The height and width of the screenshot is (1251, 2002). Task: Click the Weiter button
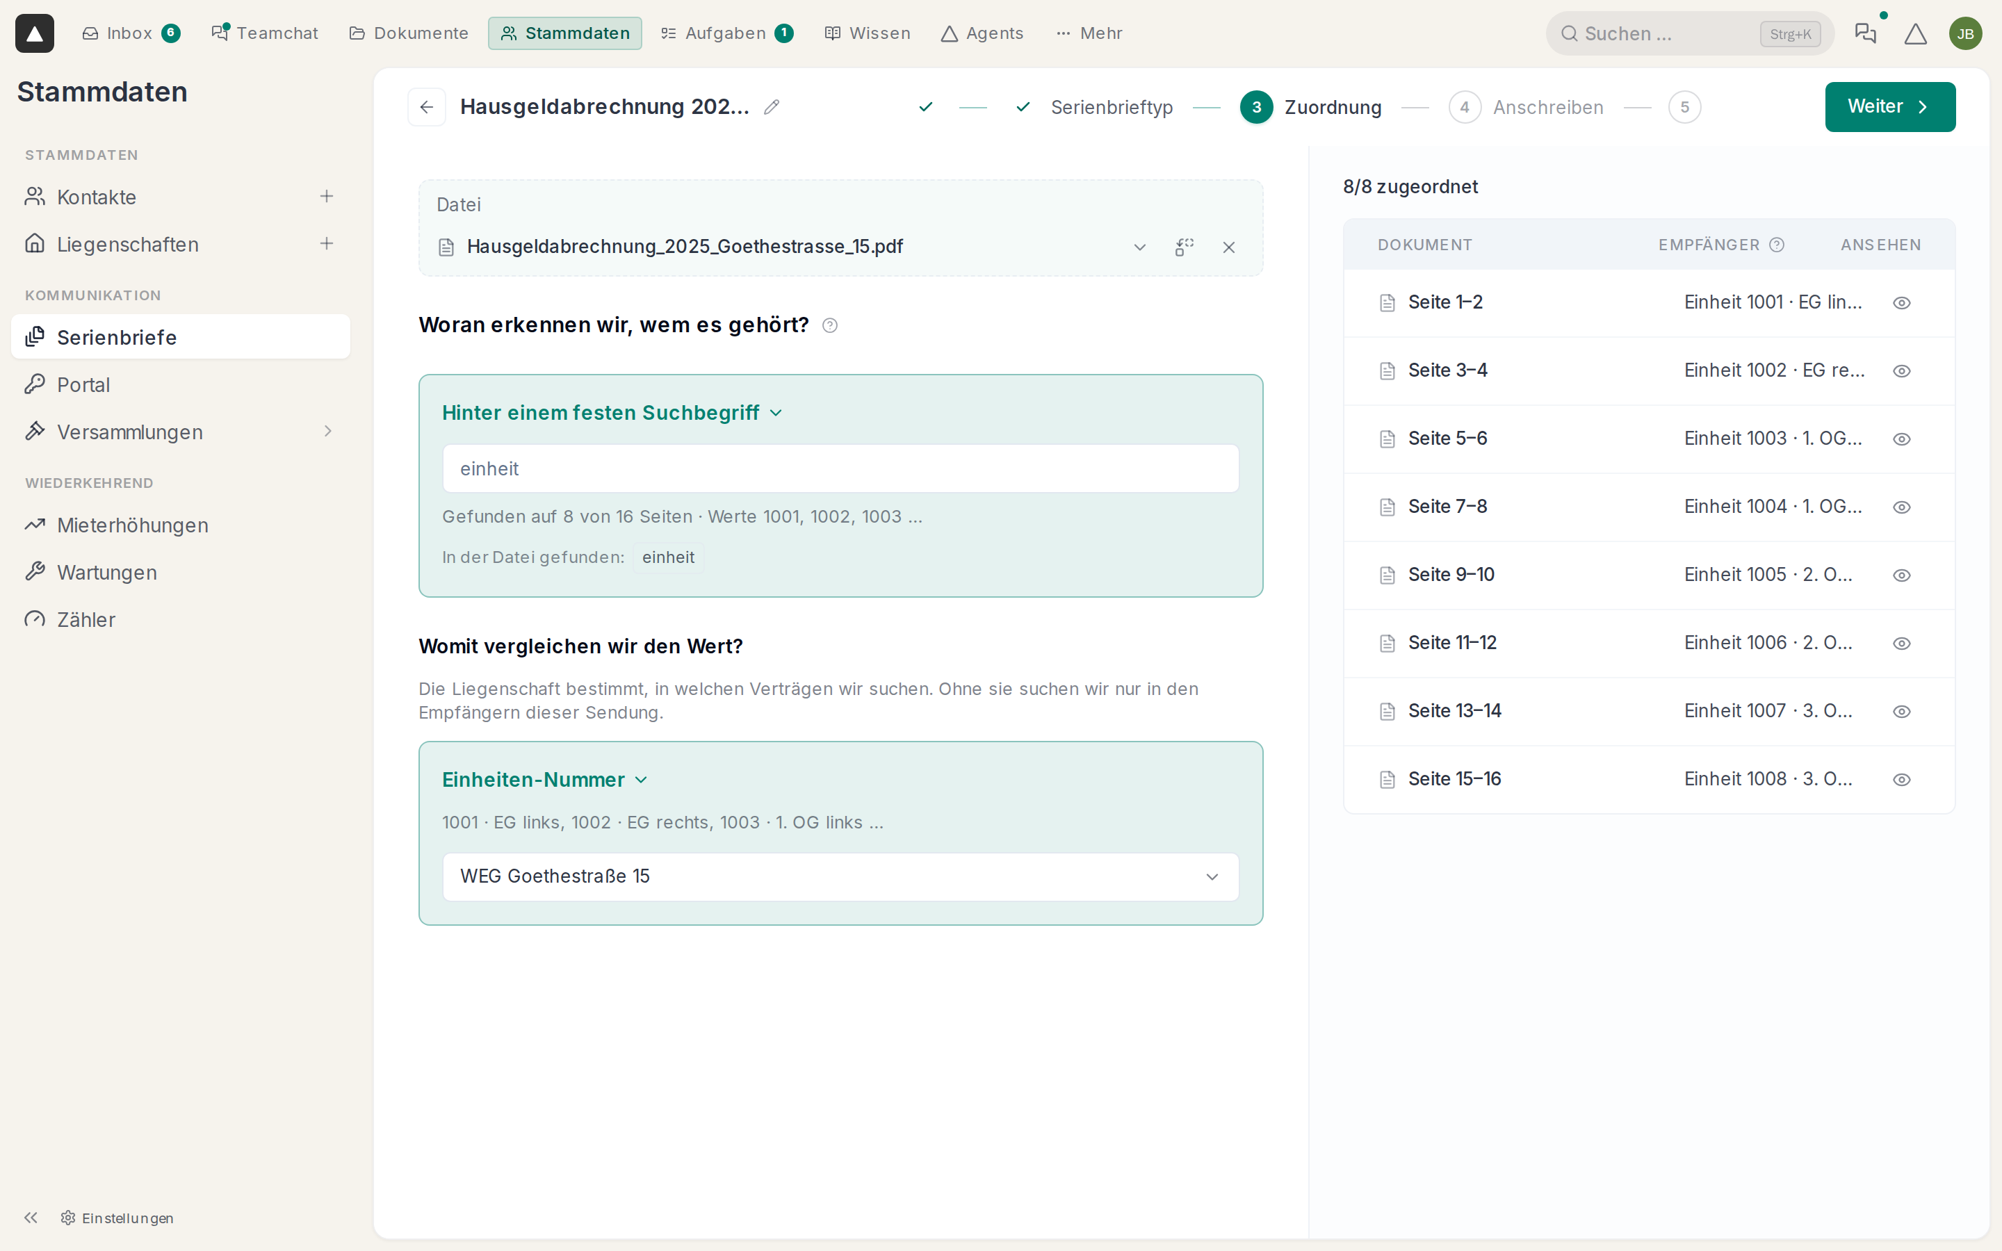[1889, 107]
